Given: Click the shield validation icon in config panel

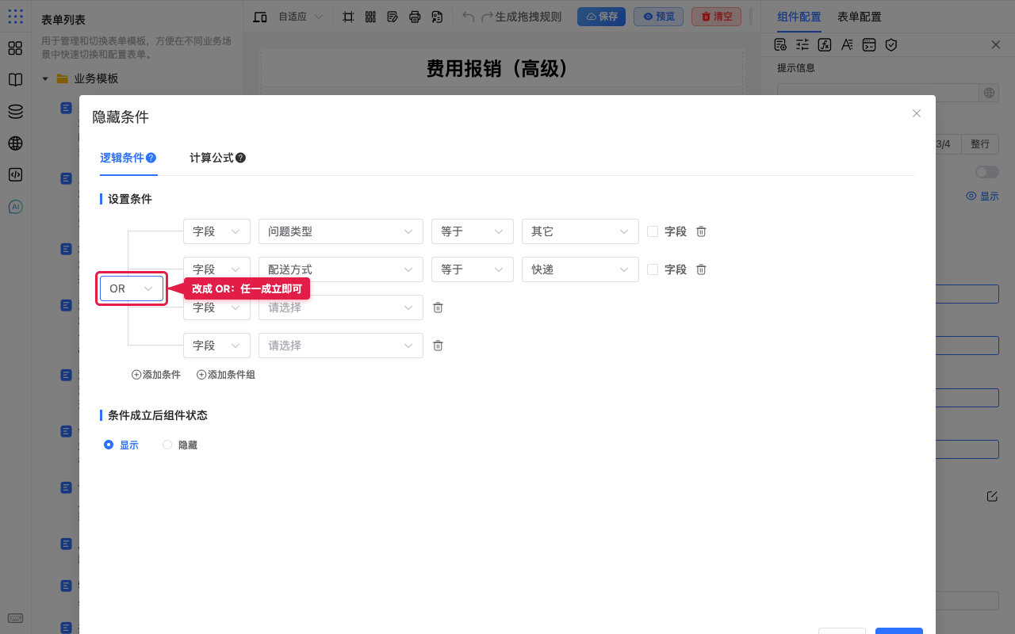Looking at the screenshot, I should click(891, 44).
